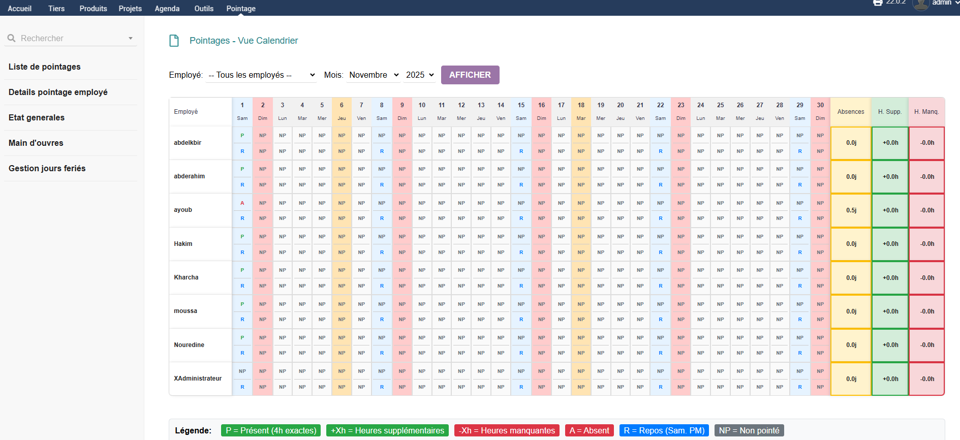
Task: Open the year dropdown showing 2025
Action: (420, 75)
